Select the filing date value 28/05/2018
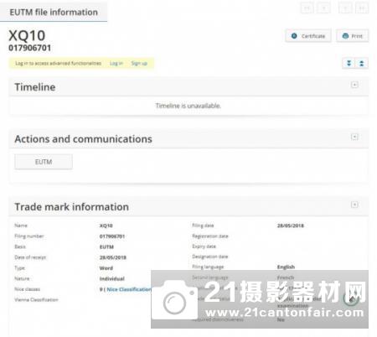Image resolution: width=377 pixels, height=337 pixels. (291, 226)
